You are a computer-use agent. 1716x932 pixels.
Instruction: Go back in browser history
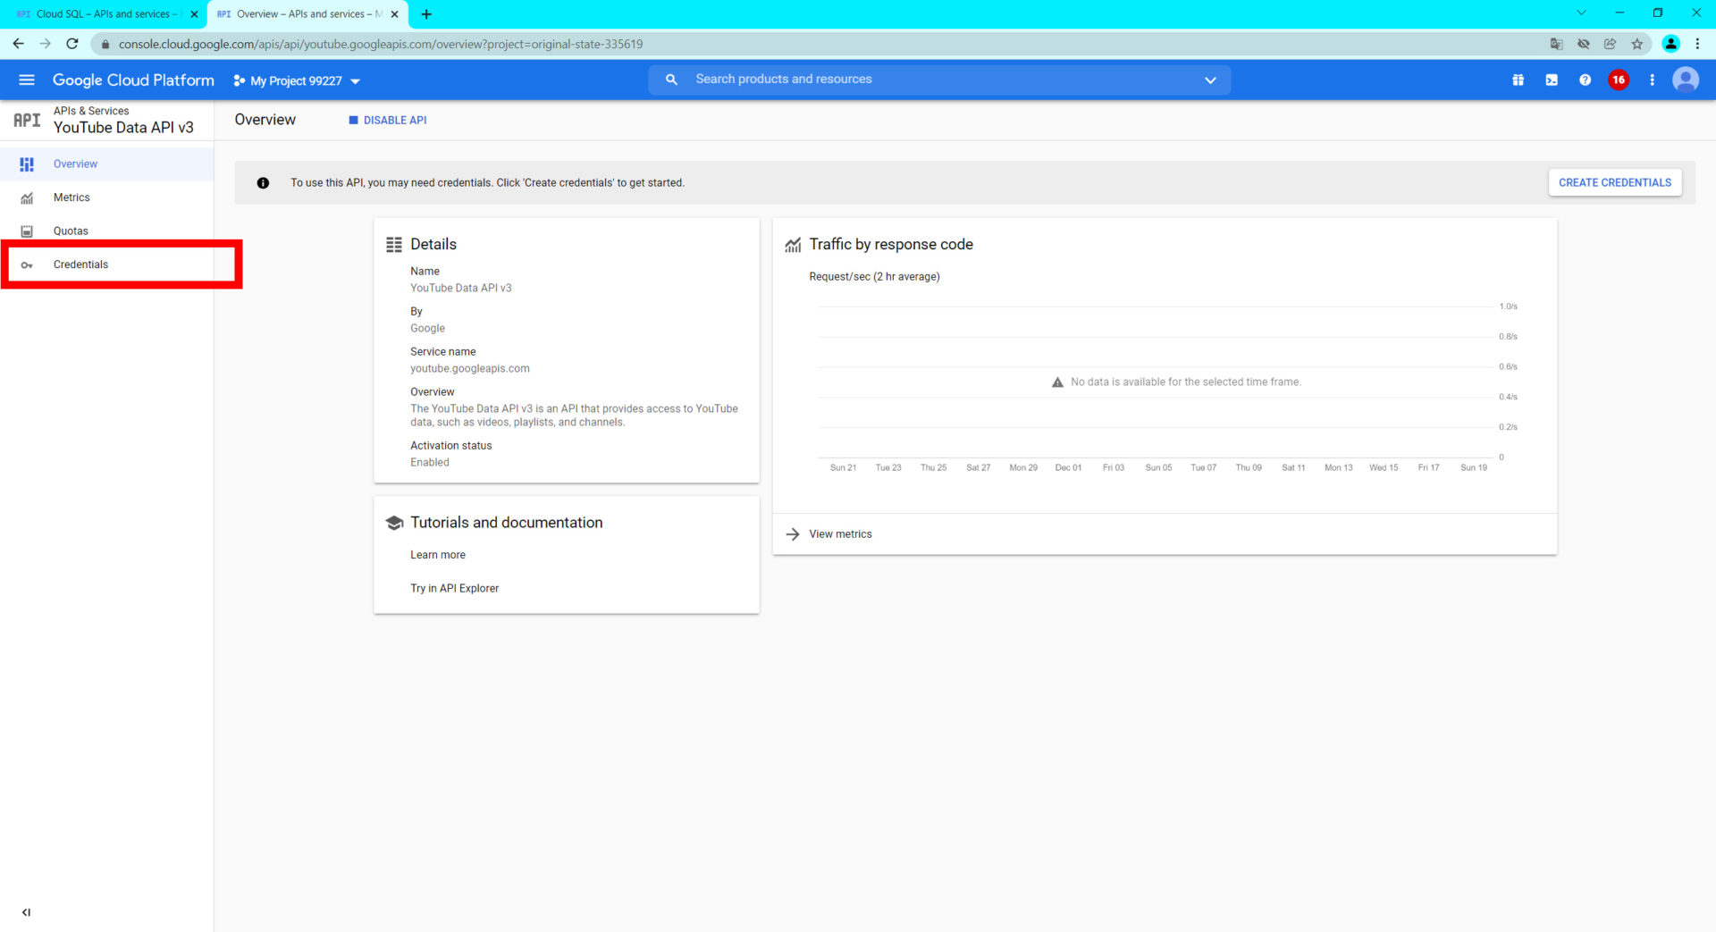[x=18, y=44]
